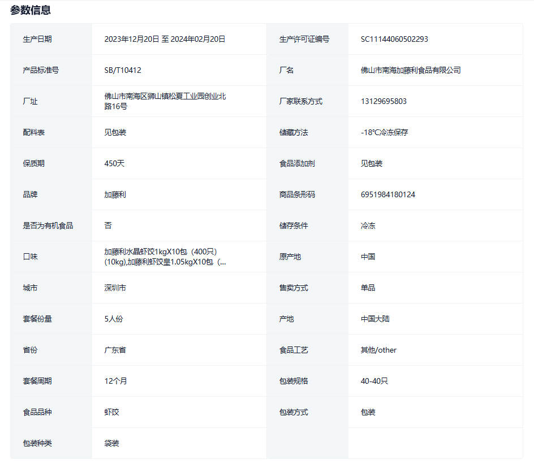Click the 参数信息 section heading
Image resolution: width=534 pixels, height=464 pixels.
(31, 10)
